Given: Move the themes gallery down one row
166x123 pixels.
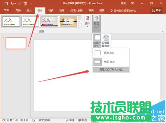Looking at the screenshot, I should pos(80,22).
